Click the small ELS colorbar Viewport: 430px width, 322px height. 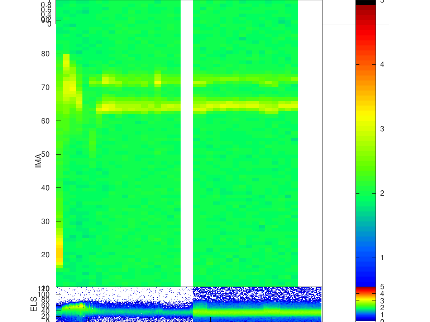[x=365, y=304]
